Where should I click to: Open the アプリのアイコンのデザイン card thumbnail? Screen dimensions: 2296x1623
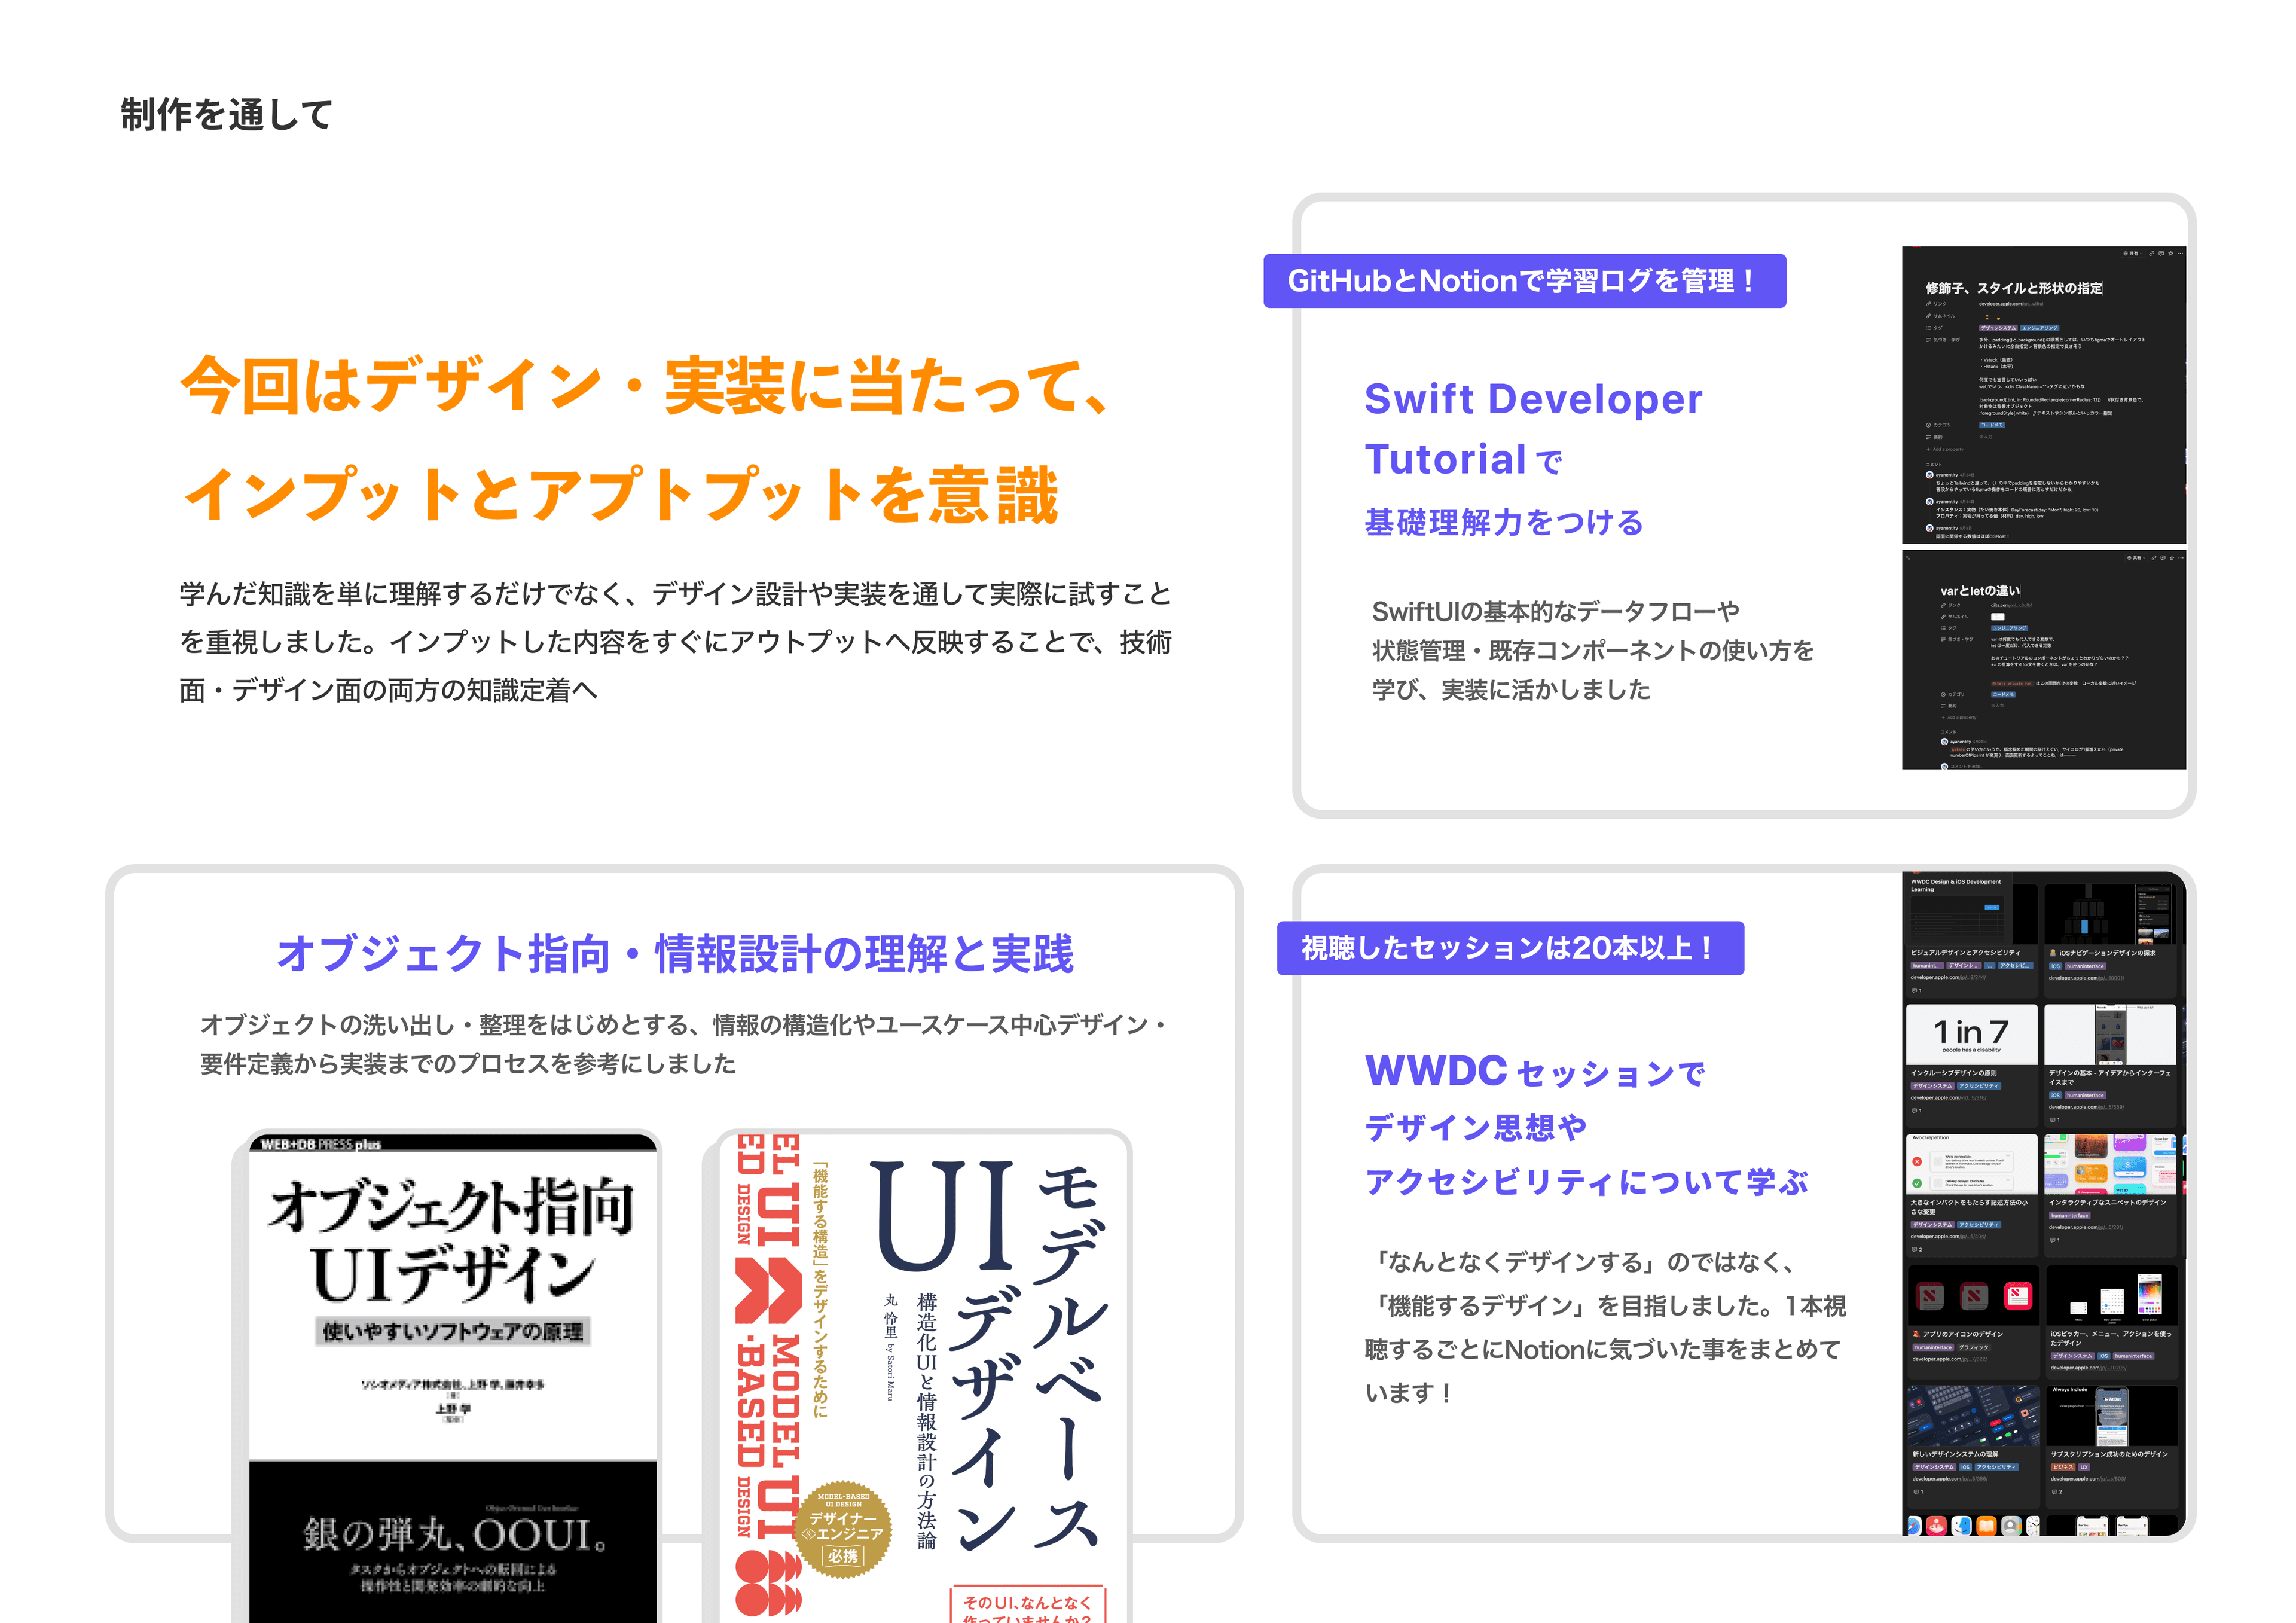click(1974, 1296)
